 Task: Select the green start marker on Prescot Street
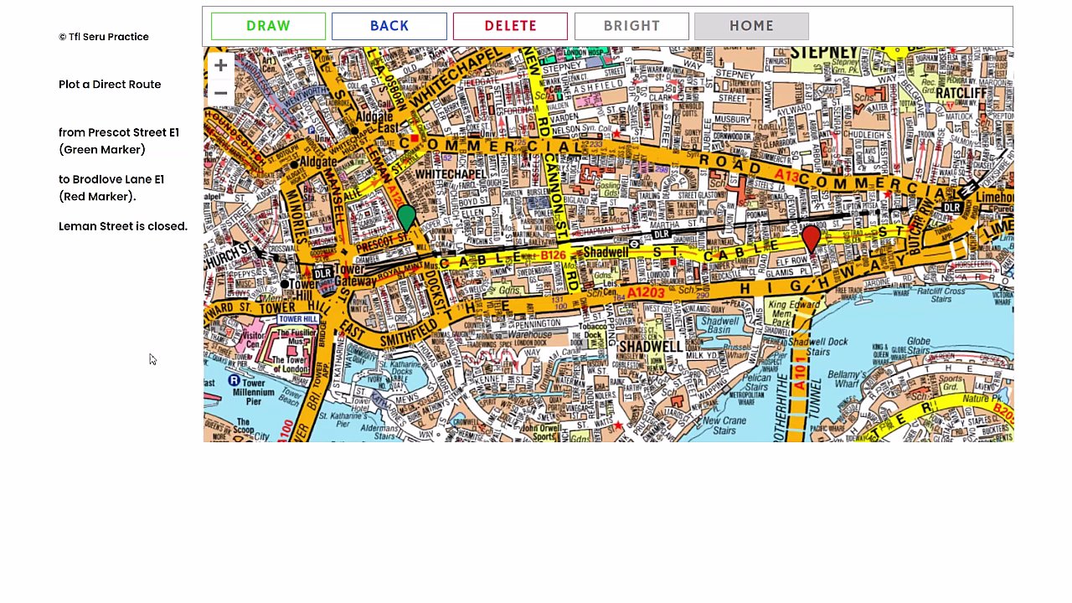coord(406,218)
